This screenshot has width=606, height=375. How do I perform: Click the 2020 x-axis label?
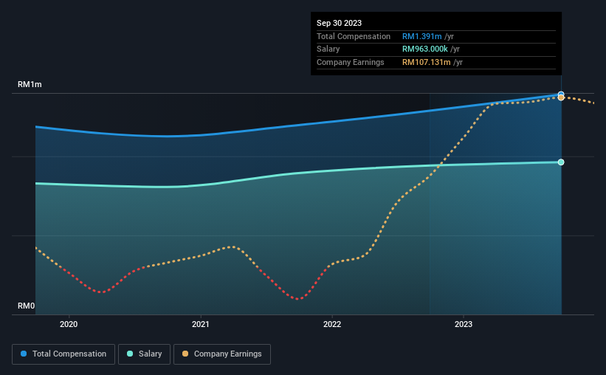(69, 324)
